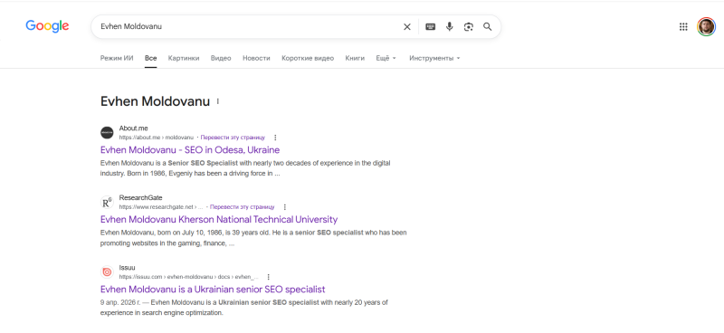The image size is (724, 333).
Task: Click the issuu.com › evhen-moldovanu URL
Action: point(188,277)
